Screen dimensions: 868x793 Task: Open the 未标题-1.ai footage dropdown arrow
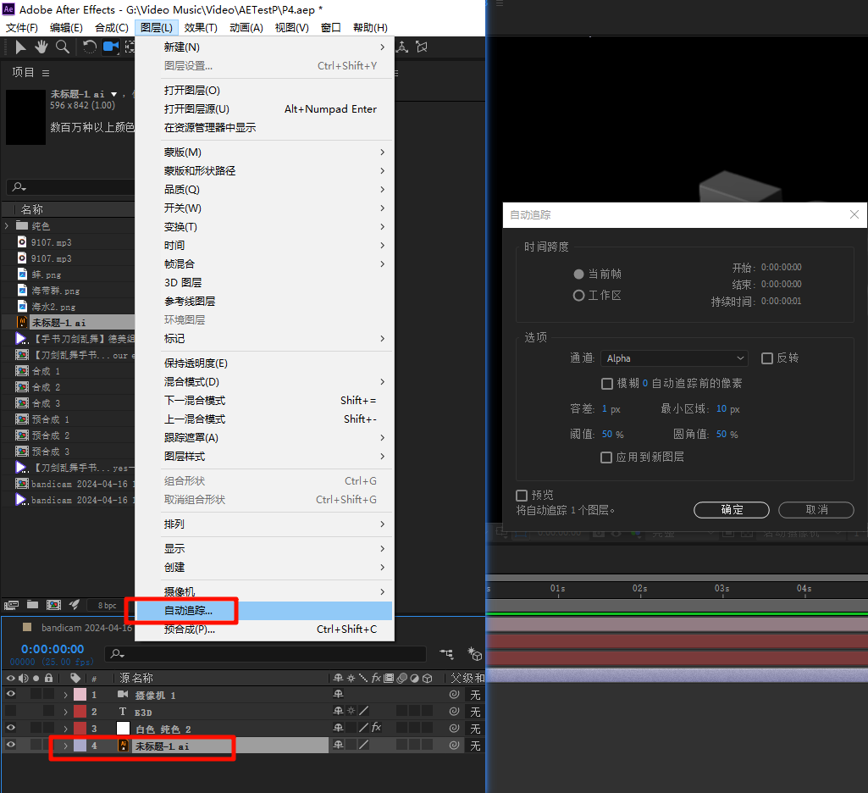pyautogui.click(x=114, y=94)
